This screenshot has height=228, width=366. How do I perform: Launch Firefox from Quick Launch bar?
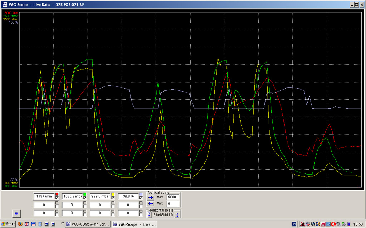point(20,224)
